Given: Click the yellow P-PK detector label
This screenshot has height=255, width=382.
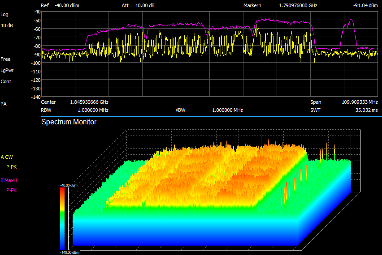Looking at the screenshot, I should [12, 167].
